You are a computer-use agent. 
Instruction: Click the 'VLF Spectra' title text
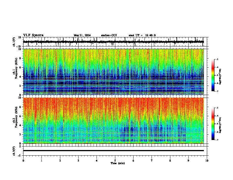33,35
